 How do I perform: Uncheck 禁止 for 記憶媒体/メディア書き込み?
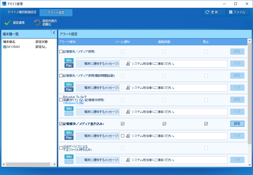click(x=206, y=124)
